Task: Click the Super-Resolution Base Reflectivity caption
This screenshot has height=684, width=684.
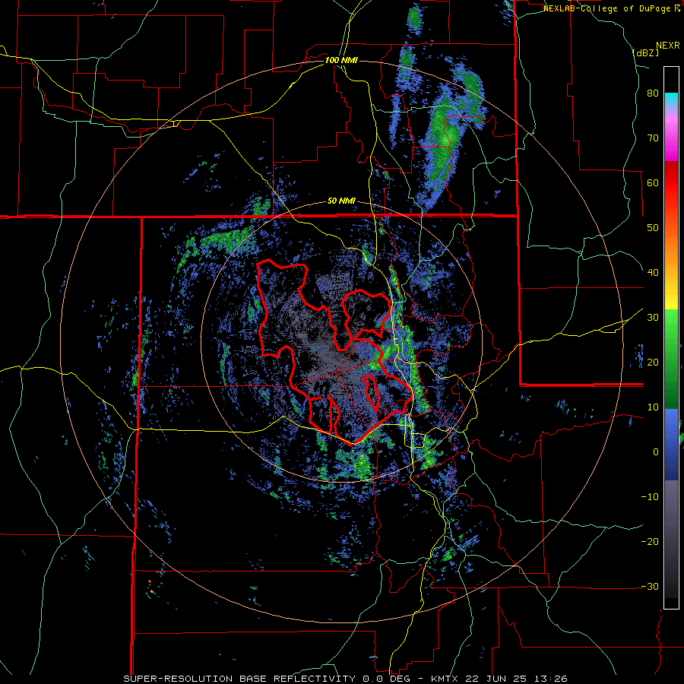Action: (x=239, y=679)
